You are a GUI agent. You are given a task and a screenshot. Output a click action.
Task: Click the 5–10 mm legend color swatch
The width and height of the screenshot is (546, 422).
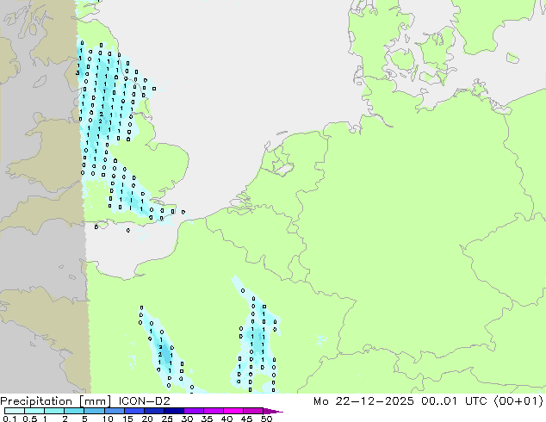[x=94, y=411]
